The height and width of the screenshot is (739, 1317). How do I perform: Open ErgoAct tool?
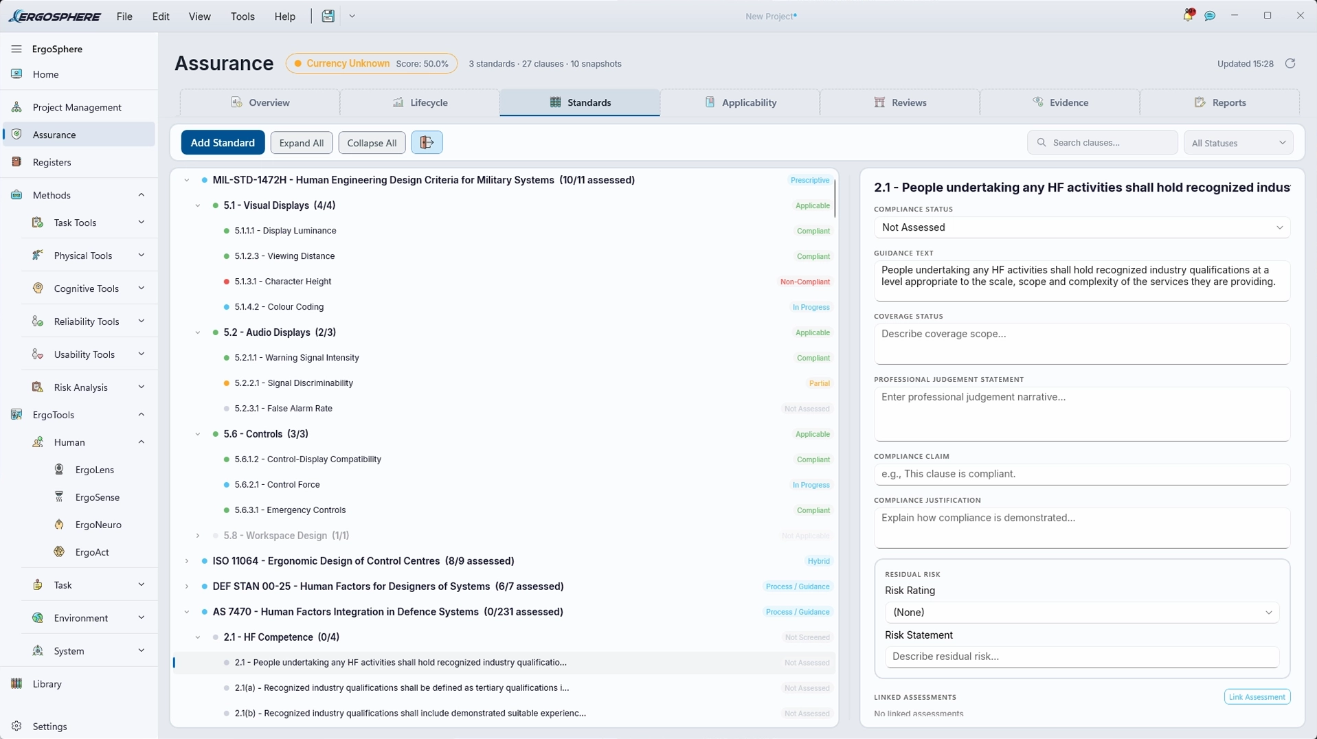[x=92, y=552]
